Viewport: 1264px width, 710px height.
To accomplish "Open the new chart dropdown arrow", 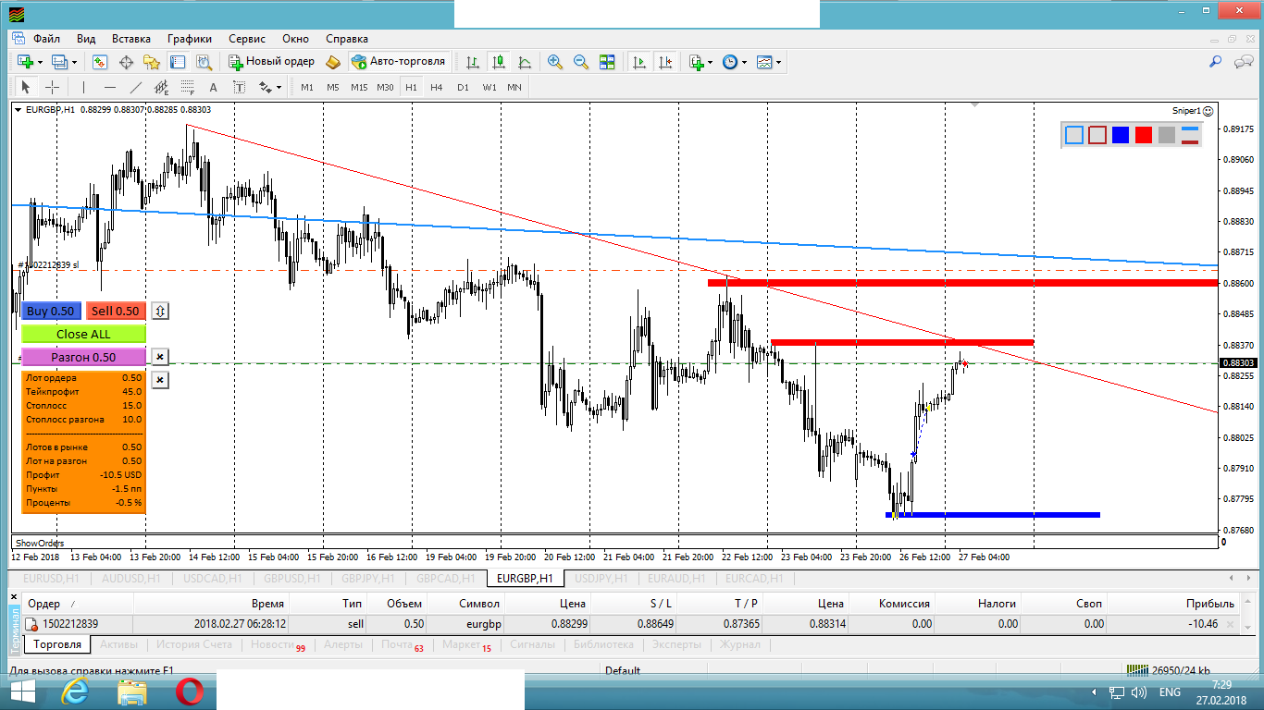I will (x=39, y=62).
